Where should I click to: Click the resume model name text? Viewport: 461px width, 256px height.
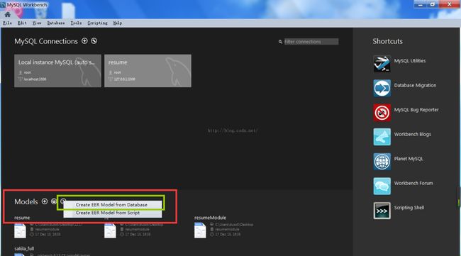[x=22, y=218]
